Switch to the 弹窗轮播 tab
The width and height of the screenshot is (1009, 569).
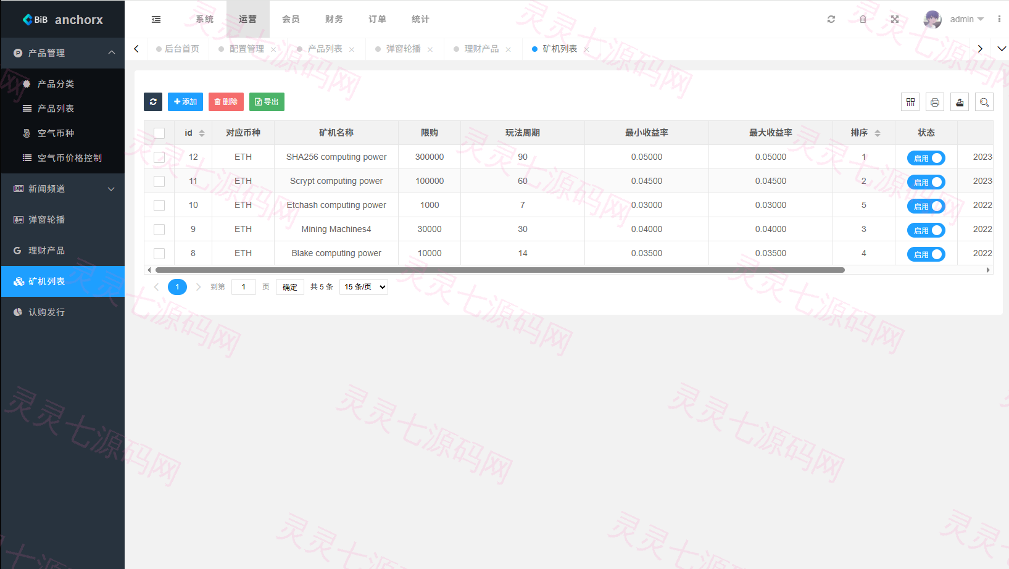click(403, 49)
